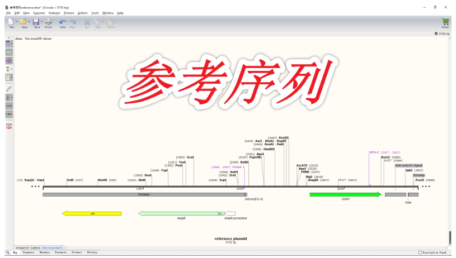Viewport: 456px width, 258px height.
Task: Open the Abc labels side button dropdown arrow
Action: (12, 98)
